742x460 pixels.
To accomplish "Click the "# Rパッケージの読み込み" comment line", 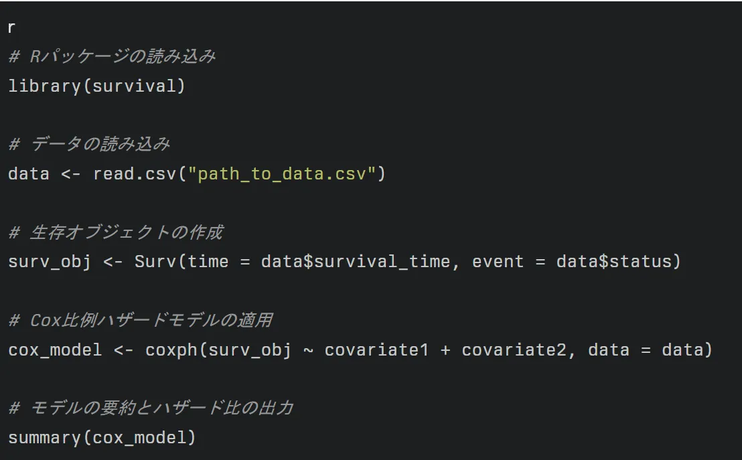I will (x=112, y=56).
